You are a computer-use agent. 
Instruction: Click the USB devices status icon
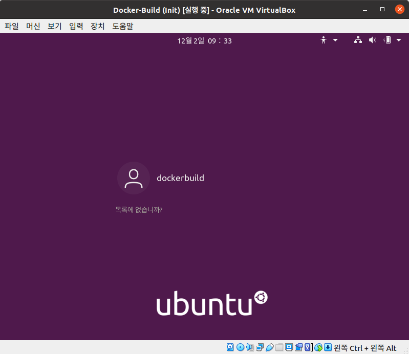pyautogui.click(x=269, y=347)
